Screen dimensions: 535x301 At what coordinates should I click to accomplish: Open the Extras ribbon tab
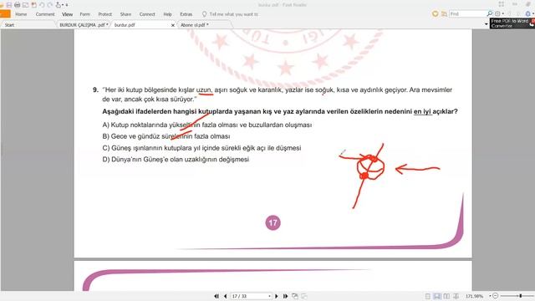tap(186, 14)
